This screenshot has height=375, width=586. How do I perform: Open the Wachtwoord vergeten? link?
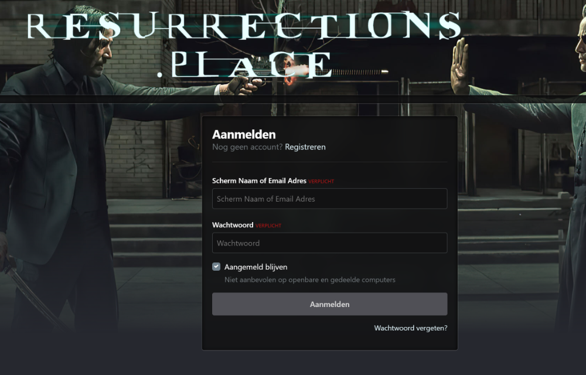coord(410,328)
